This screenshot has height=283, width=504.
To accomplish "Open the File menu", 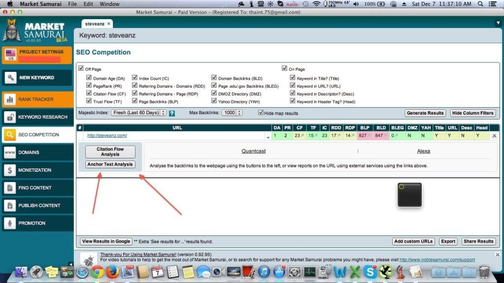I will pos(72,4).
